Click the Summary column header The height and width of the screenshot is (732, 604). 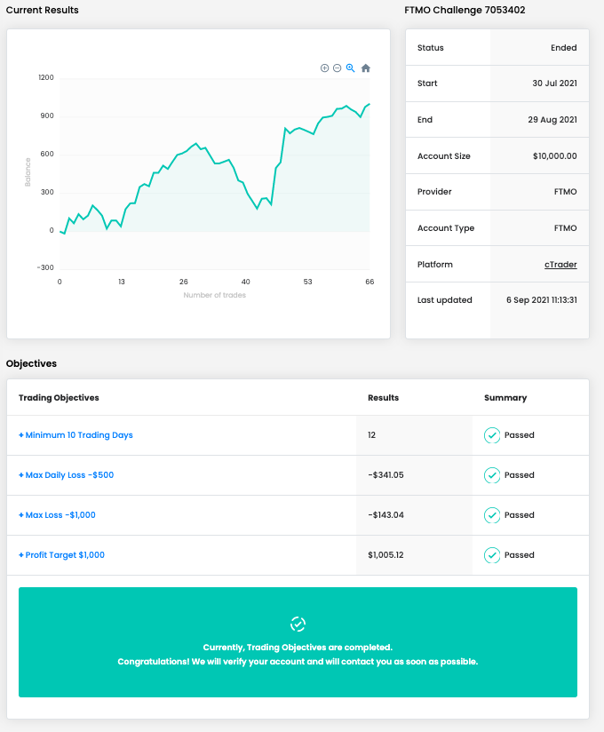tap(505, 398)
